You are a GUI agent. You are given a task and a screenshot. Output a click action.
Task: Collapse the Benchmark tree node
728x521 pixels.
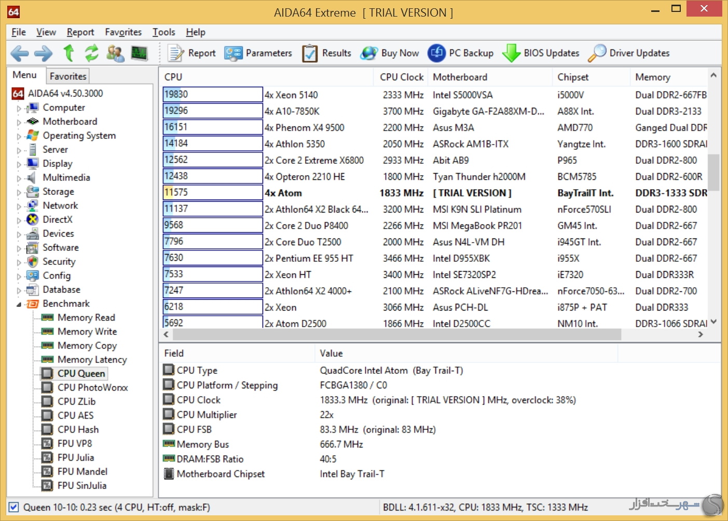pyautogui.click(x=19, y=304)
